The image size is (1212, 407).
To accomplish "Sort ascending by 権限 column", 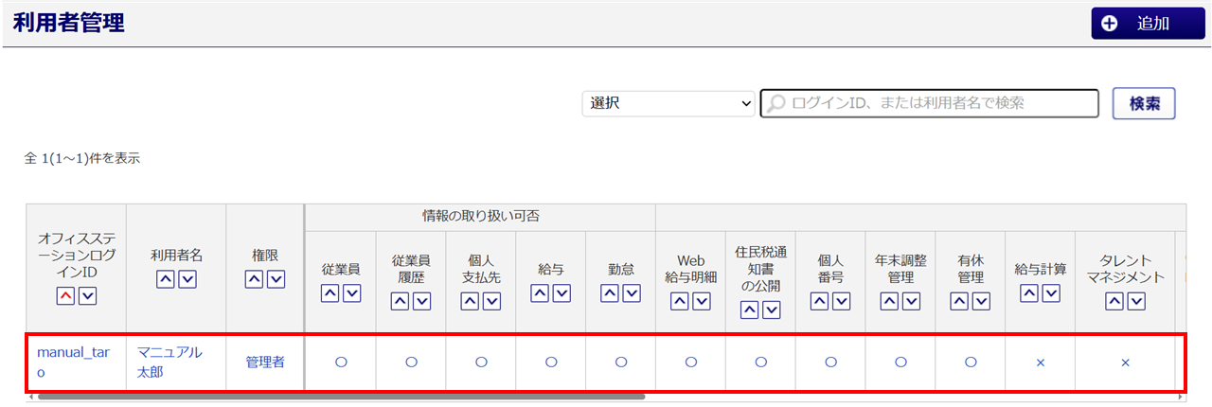I will tap(254, 279).
